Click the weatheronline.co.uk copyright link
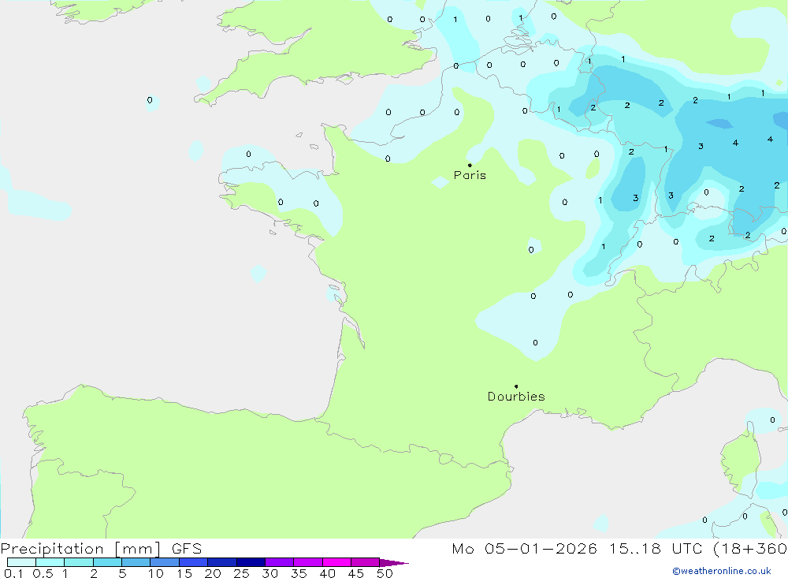Viewport: 788px width, 578px height. tap(722, 571)
